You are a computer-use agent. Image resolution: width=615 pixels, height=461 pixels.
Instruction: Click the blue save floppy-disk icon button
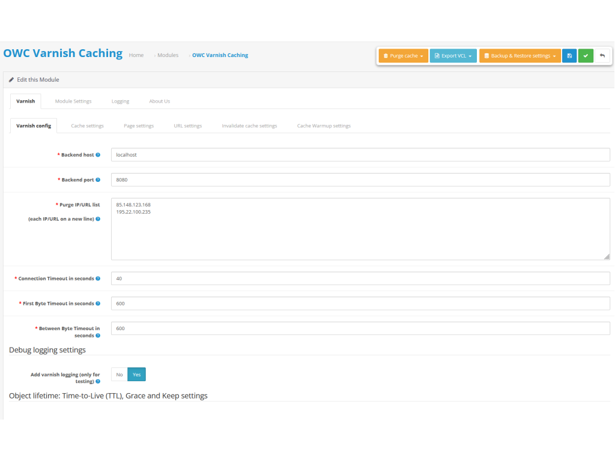click(x=569, y=56)
